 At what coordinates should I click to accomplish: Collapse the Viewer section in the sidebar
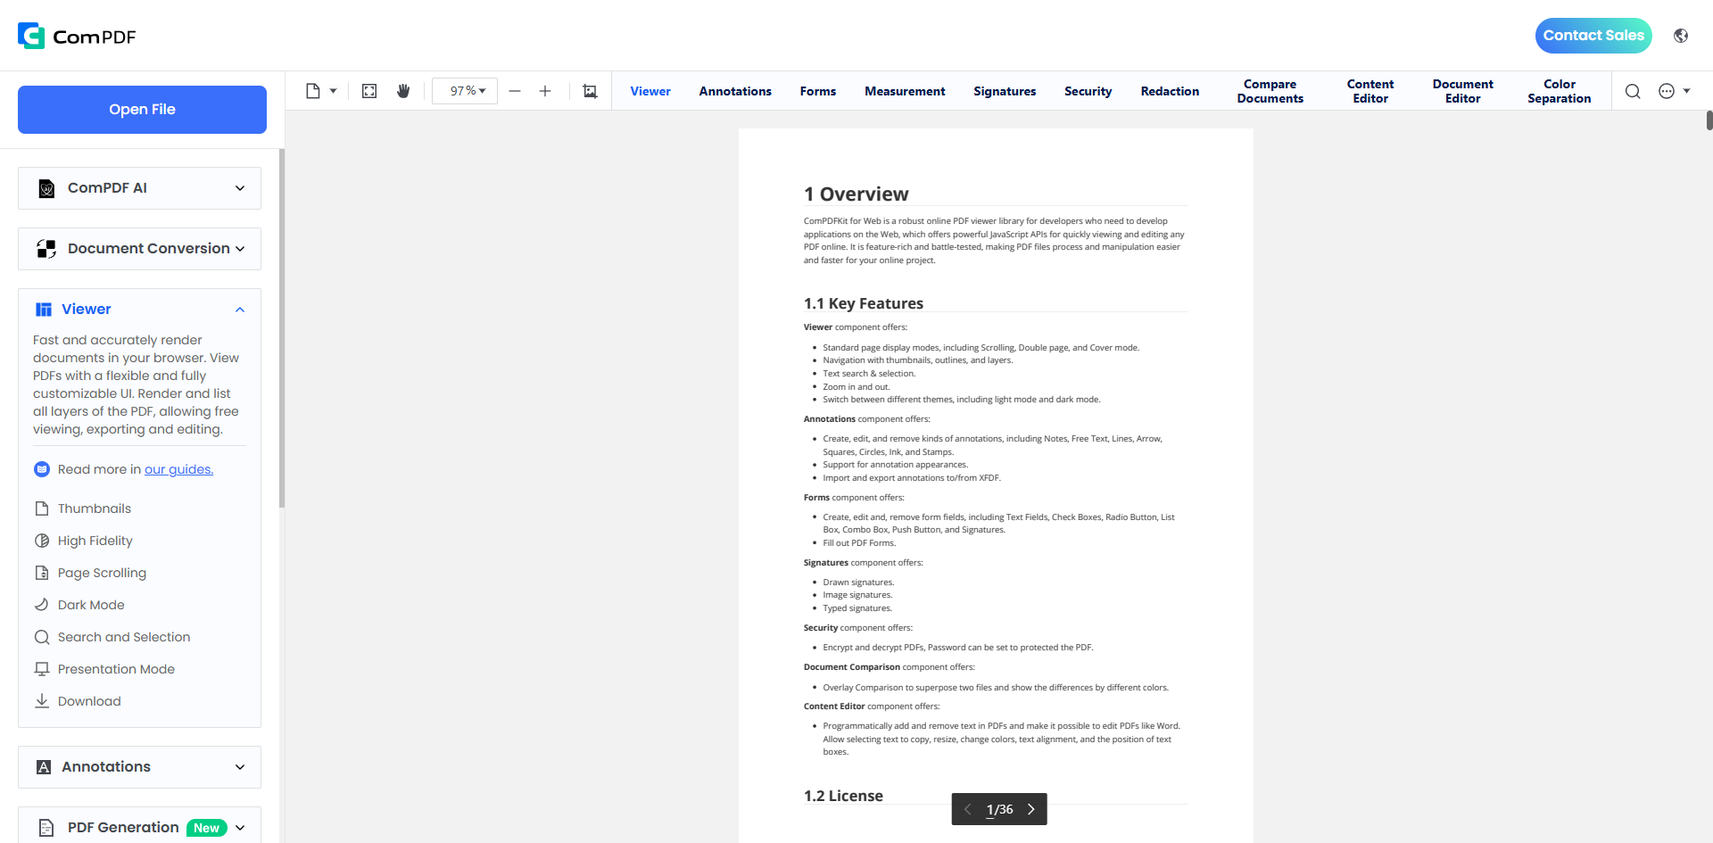click(239, 310)
